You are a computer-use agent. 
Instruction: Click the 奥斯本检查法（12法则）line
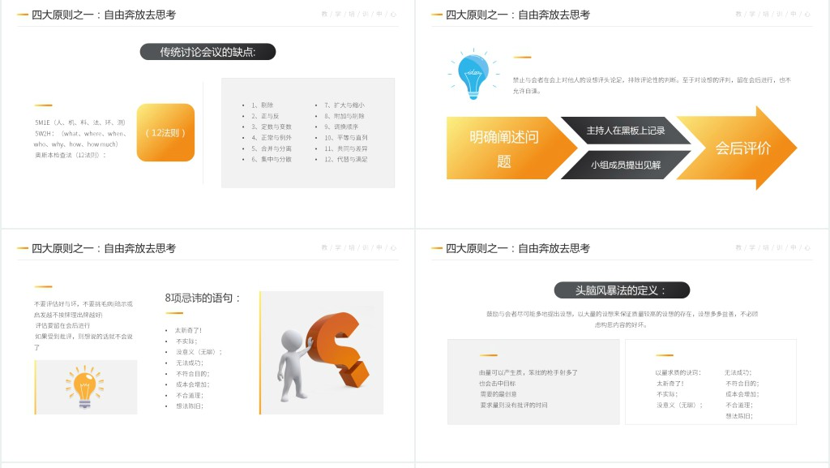pyautogui.click(x=71, y=155)
